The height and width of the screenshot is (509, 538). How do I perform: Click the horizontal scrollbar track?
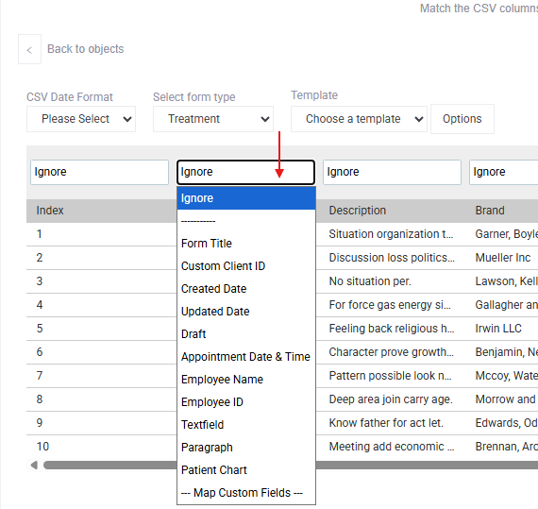coord(426,466)
